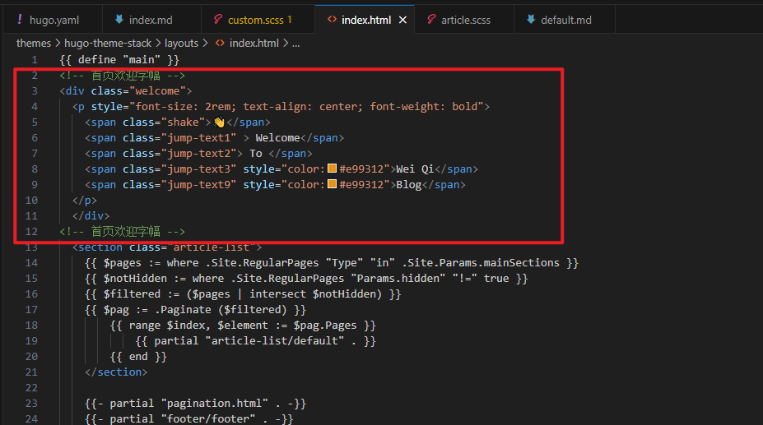Click the default.md markdown file icon

tap(531, 20)
